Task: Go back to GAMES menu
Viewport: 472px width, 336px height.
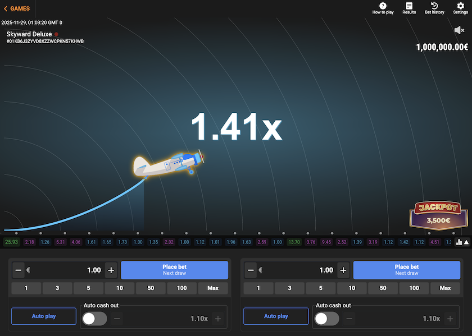Action: coord(16,8)
